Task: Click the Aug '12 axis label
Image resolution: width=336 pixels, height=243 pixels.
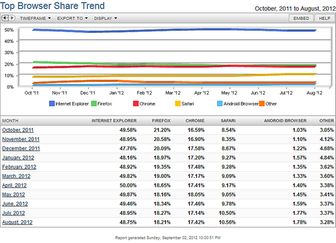Action: click(314, 93)
